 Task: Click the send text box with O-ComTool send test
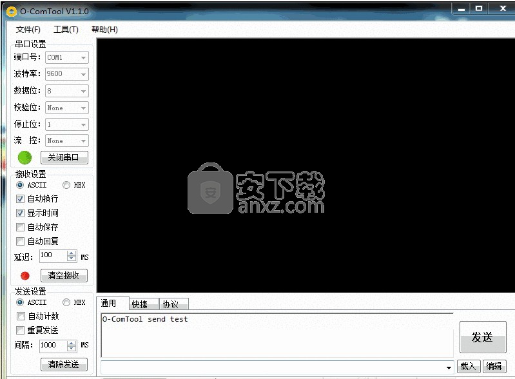[x=277, y=335]
